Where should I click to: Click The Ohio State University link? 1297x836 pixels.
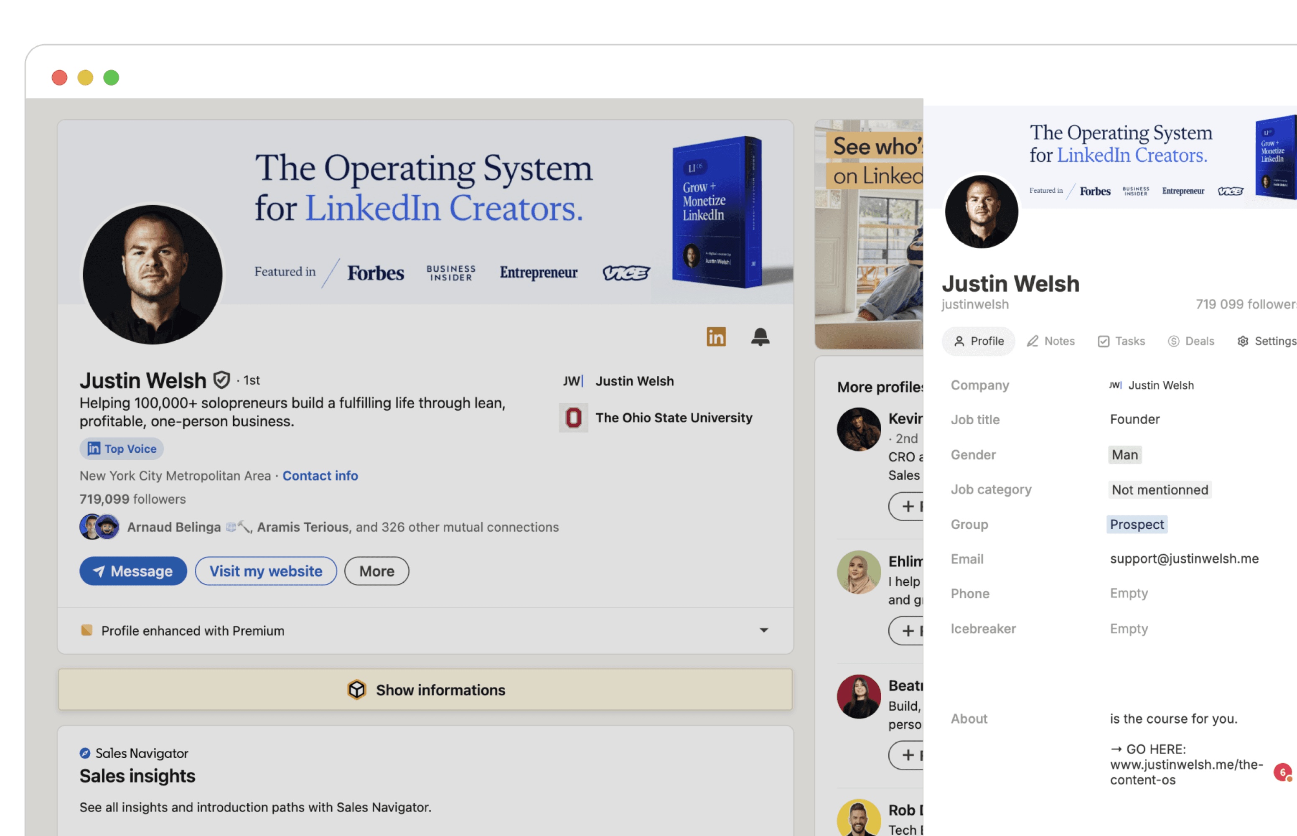(674, 418)
